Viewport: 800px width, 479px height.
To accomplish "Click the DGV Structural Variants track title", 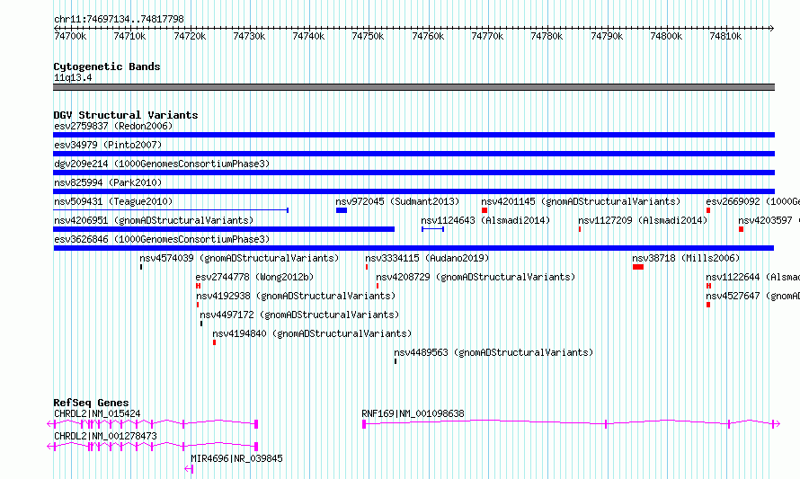I will tap(126, 115).
